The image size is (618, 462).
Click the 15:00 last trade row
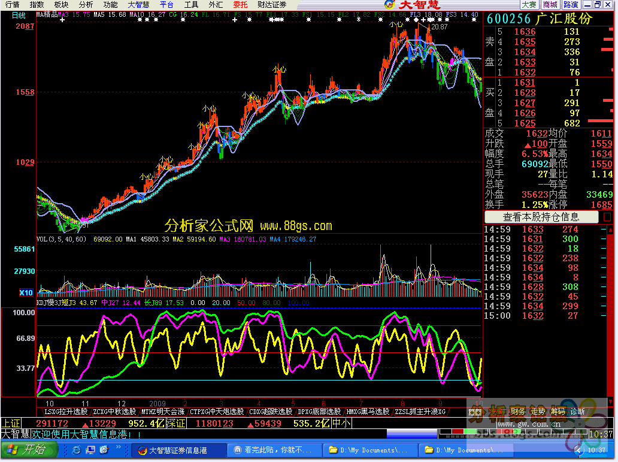point(544,316)
